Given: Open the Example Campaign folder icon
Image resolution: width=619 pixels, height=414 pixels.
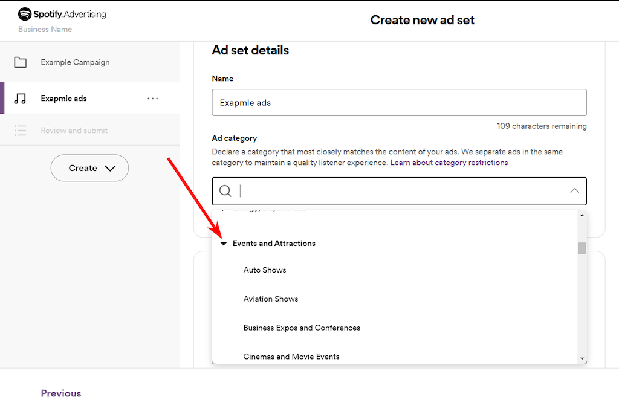Looking at the screenshot, I should (21, 62).
